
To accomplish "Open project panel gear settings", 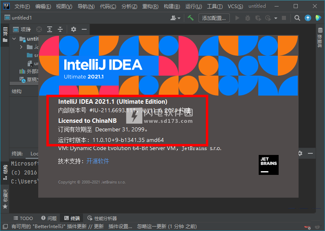I will (x=73, y=29).
